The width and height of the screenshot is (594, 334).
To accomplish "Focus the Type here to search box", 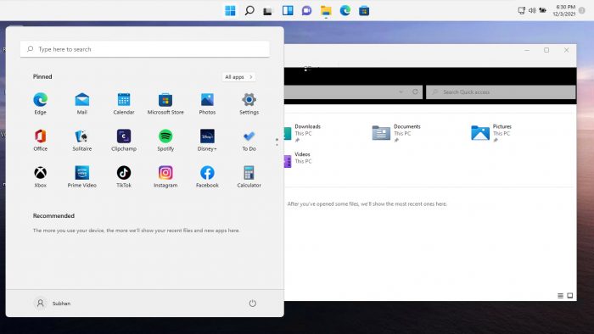I will [x=145, y=49].
